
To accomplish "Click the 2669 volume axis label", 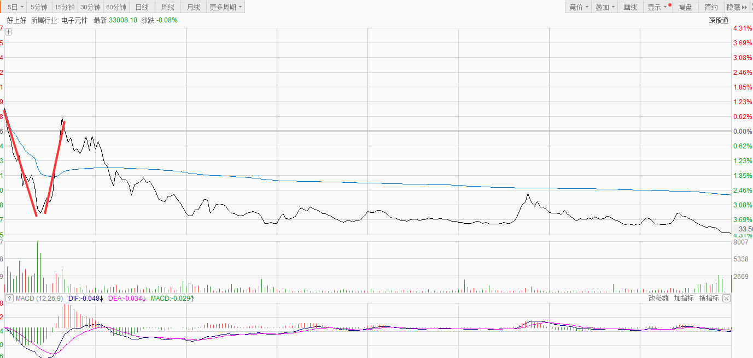I will pyautogui.click(x=740, y=277).
